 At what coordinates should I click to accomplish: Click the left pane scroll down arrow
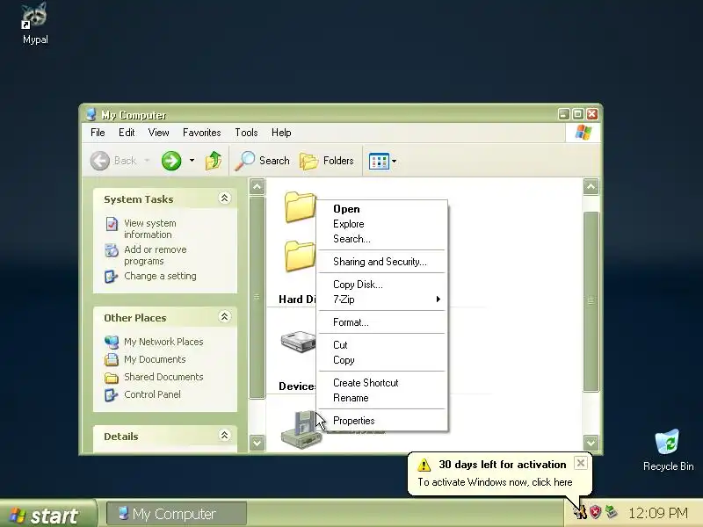click(x=257, y=443)
